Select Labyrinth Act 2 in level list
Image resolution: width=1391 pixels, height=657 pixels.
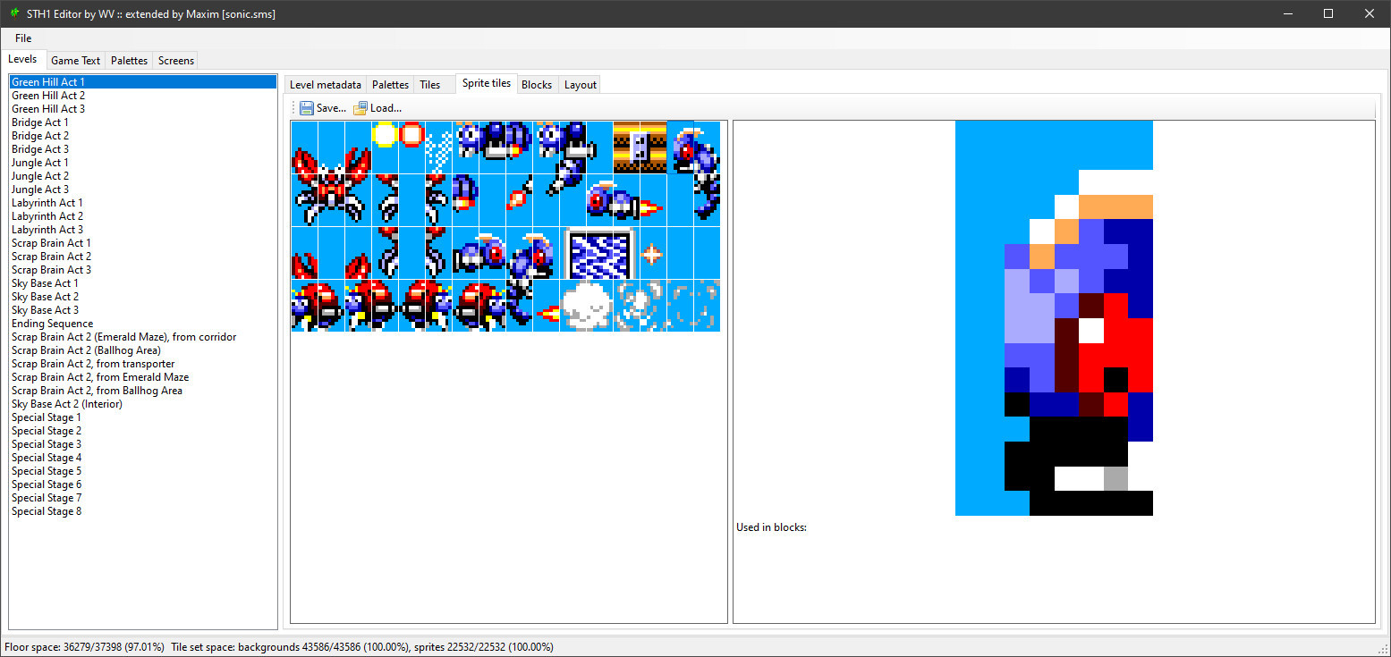pos(47,216)
